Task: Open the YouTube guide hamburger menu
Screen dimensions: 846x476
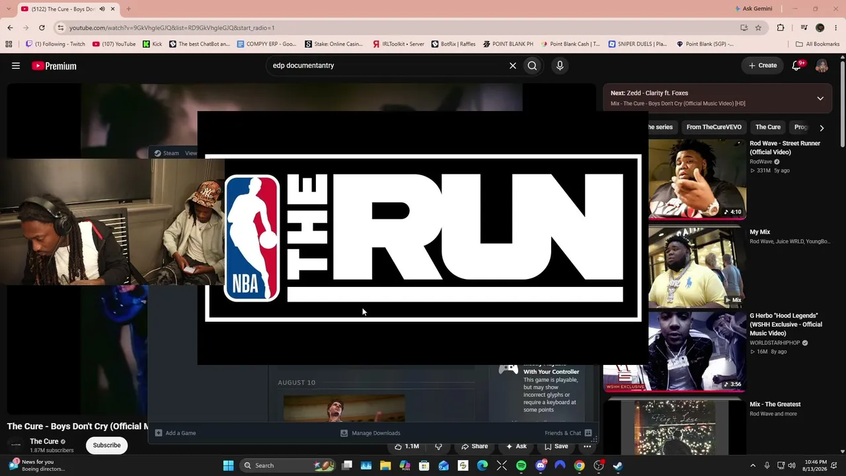Action: coord(16,65)
